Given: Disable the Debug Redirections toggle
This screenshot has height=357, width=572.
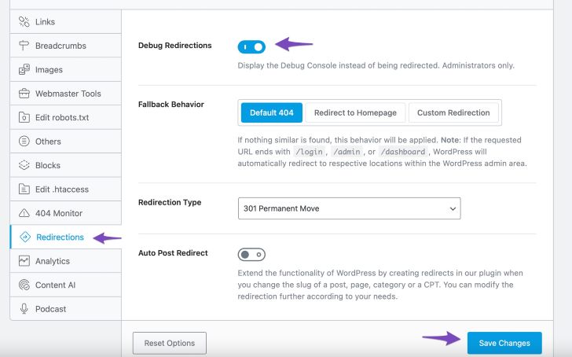Looking at the screenshot, I should click(251, 47).
